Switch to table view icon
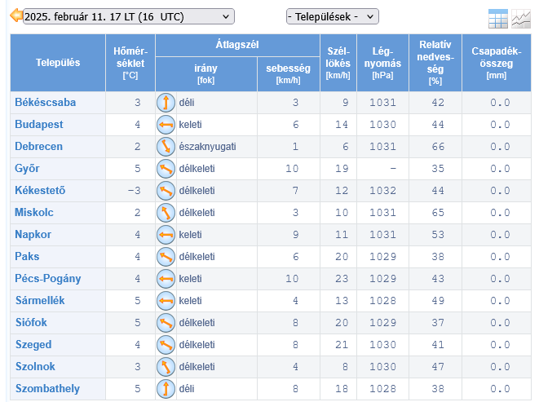539x402 pixels. point(497,19)
